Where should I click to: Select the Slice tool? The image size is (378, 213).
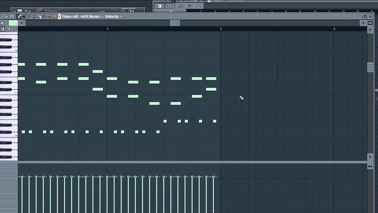coord(39,17)
